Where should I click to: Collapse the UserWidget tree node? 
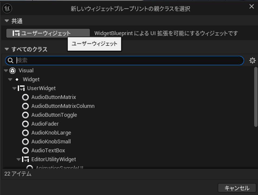14,88
